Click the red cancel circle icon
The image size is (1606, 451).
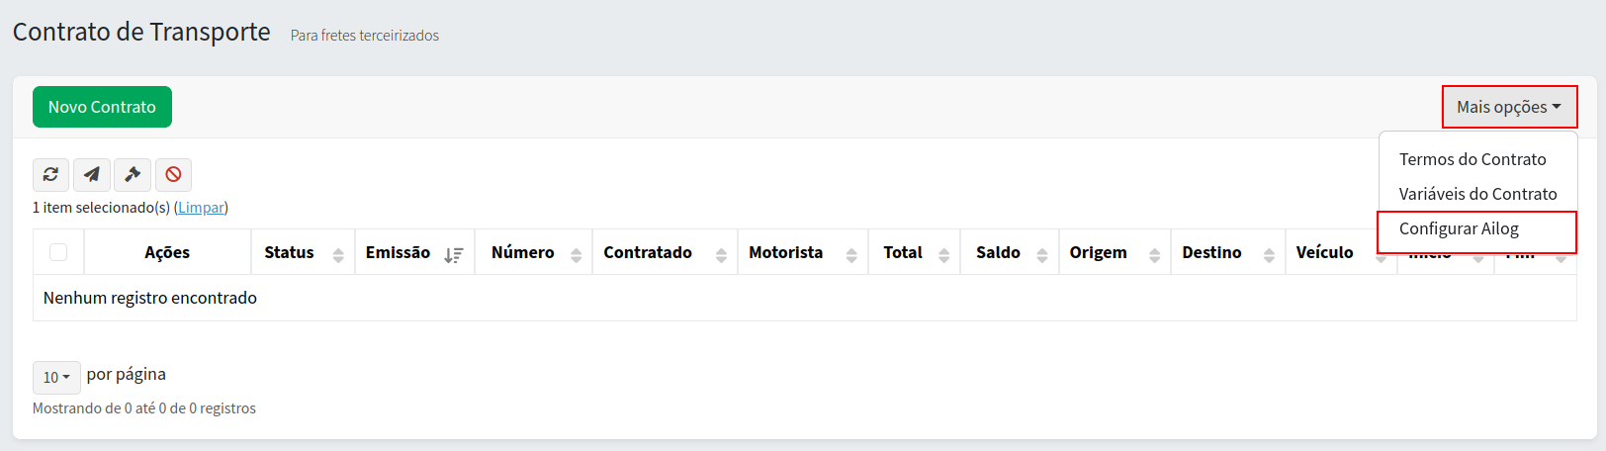173,175
